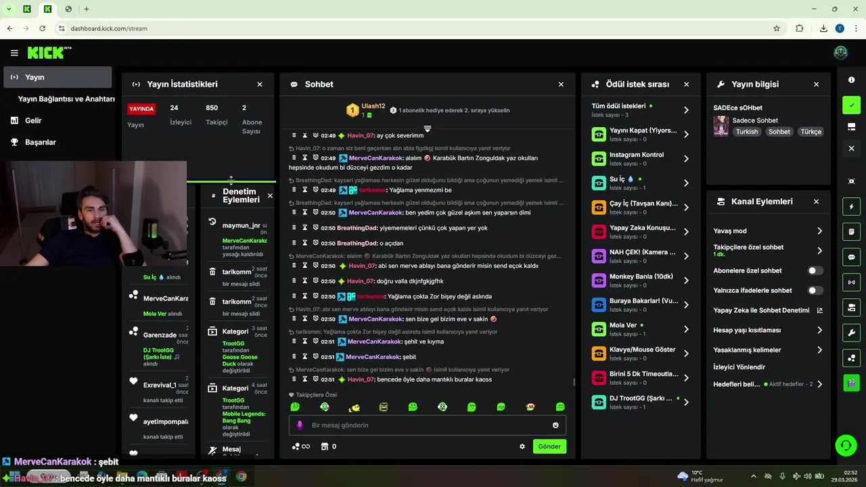Click the focus frame icon in the right rail
866x487 pixels.
point(851,181)
